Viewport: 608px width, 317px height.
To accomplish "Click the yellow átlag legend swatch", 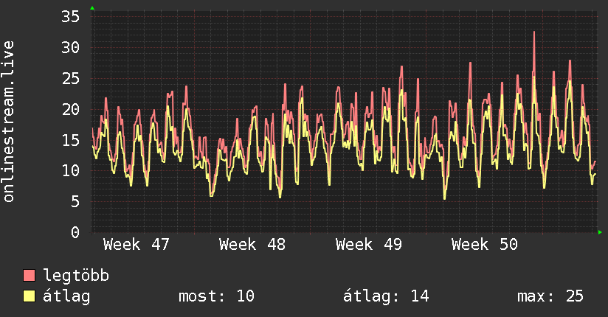I will coord(29,296).
